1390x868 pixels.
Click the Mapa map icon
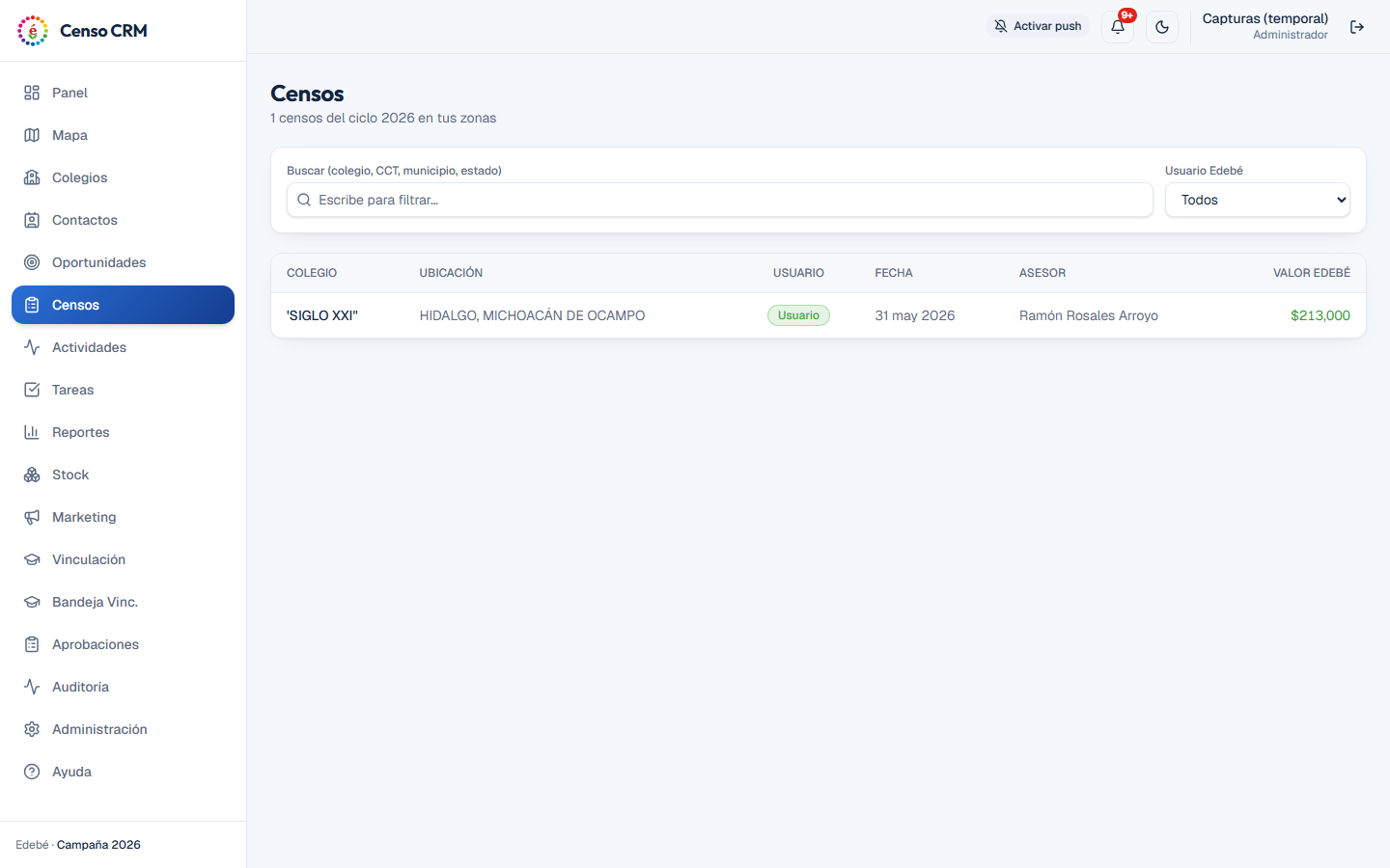32,135
